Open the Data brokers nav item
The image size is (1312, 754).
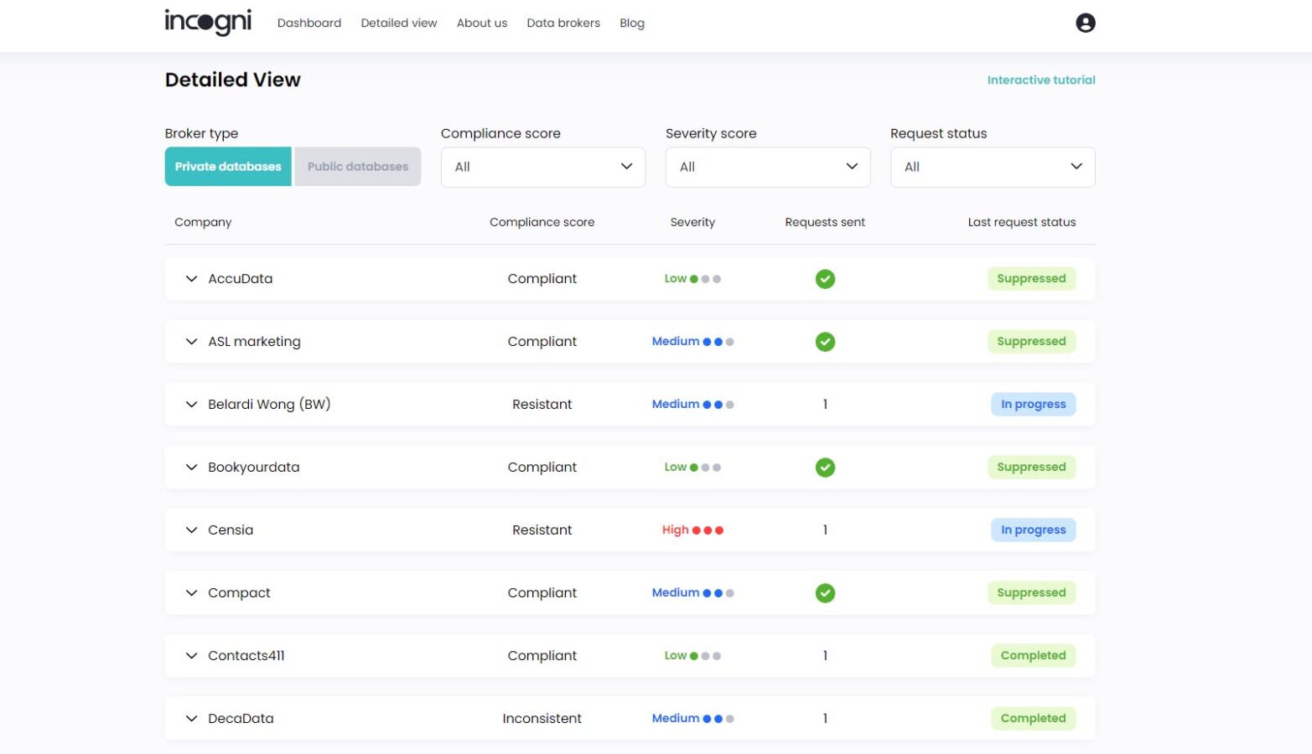(563, 23)
